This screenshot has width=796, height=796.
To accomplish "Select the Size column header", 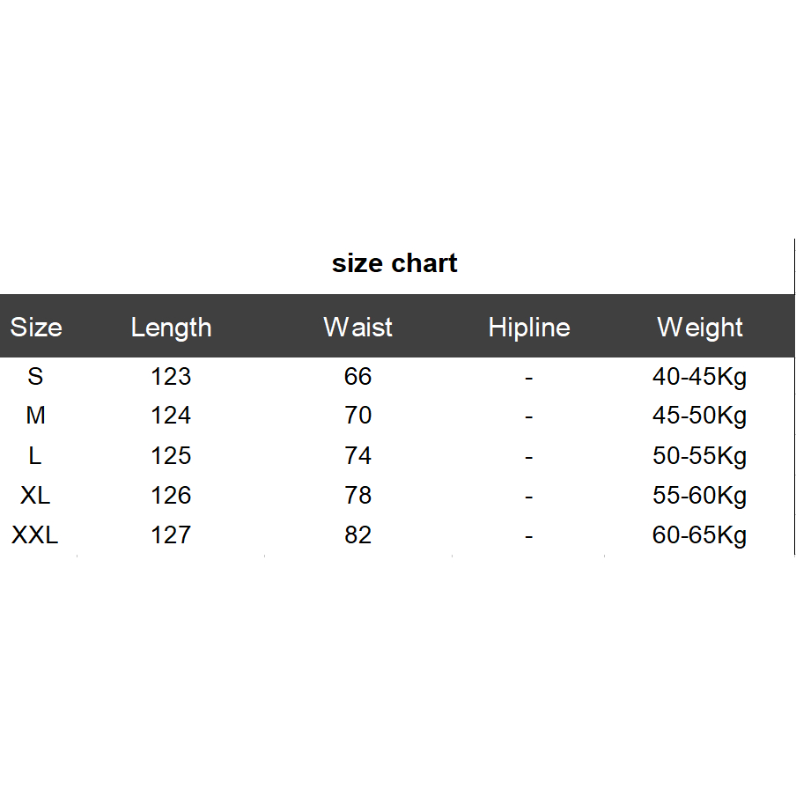I will tap(36, 328).
